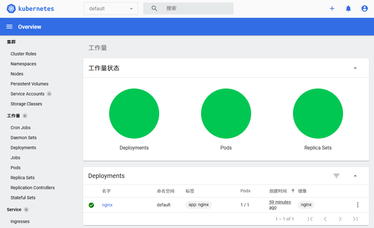
Task: Collapse the Deployments card
Action: pyautogui.click(x=355, y=176)
